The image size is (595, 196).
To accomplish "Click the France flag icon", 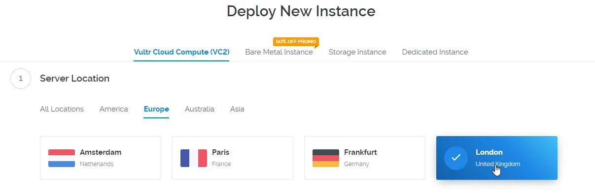I will [194, 158].
